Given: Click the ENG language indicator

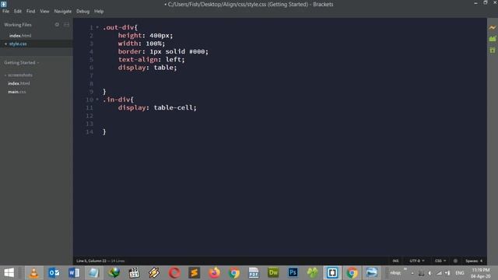Looking at the screenshot, I should pyautogui.click(x=460, y=273).
